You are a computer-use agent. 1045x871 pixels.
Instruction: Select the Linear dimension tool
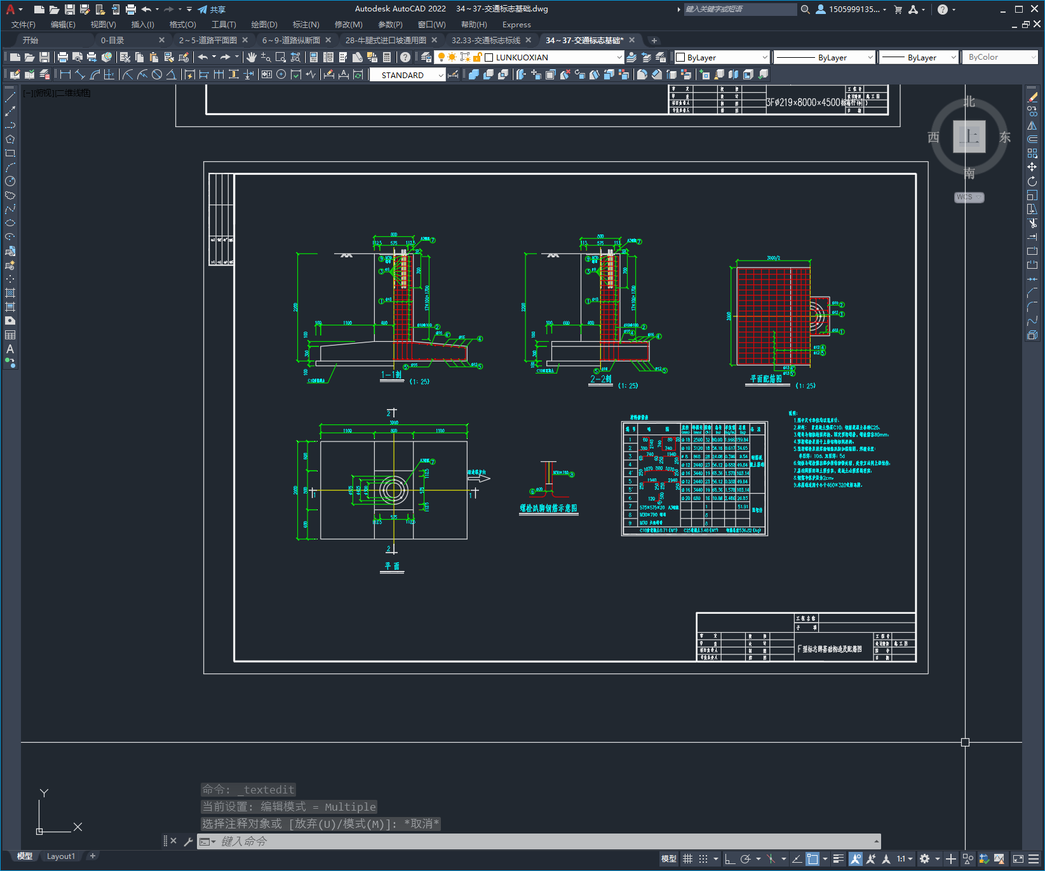[x=65, y=74]
